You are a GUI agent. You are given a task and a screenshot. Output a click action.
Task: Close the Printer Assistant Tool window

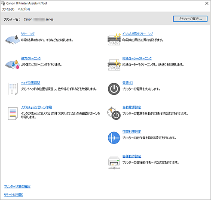click(207, 3)
